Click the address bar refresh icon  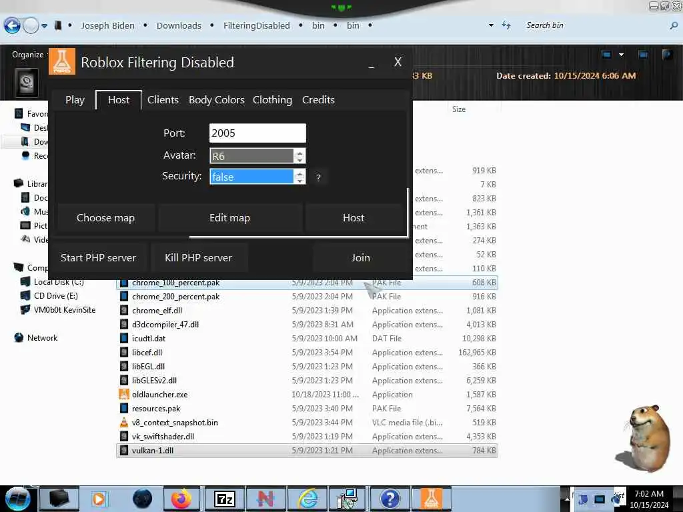click(506, 25)
